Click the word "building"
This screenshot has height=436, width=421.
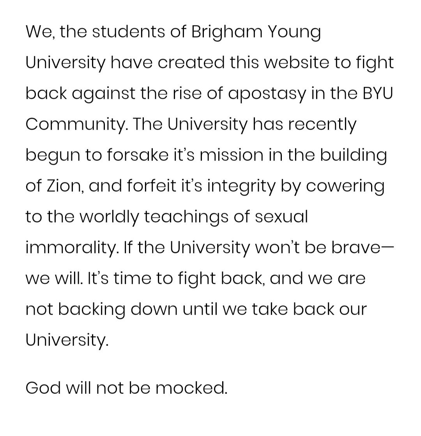click(x=353, y=156)
